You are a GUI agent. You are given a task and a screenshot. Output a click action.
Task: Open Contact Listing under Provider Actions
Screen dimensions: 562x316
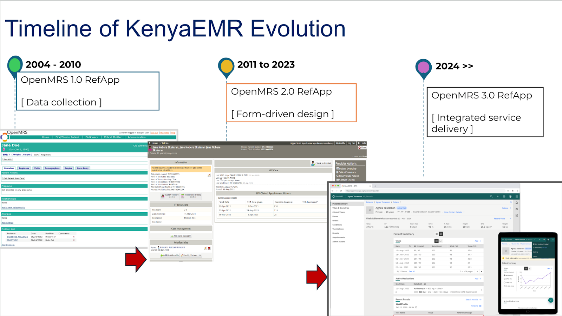pyautogui.click(x=345, y=180)
